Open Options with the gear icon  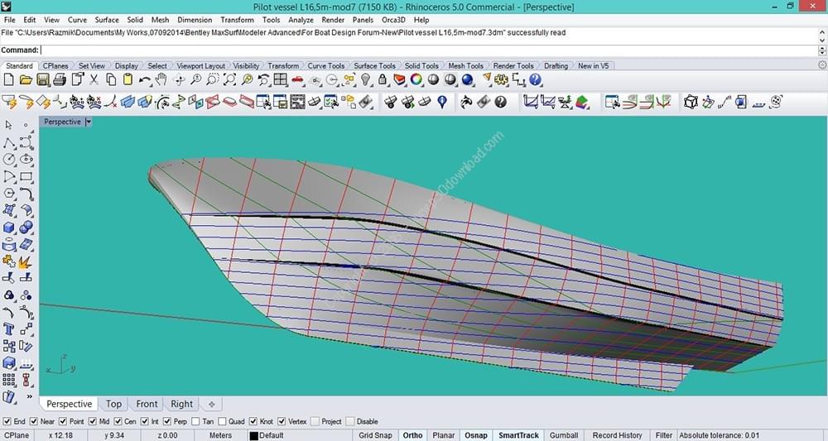tap(501, 79)
